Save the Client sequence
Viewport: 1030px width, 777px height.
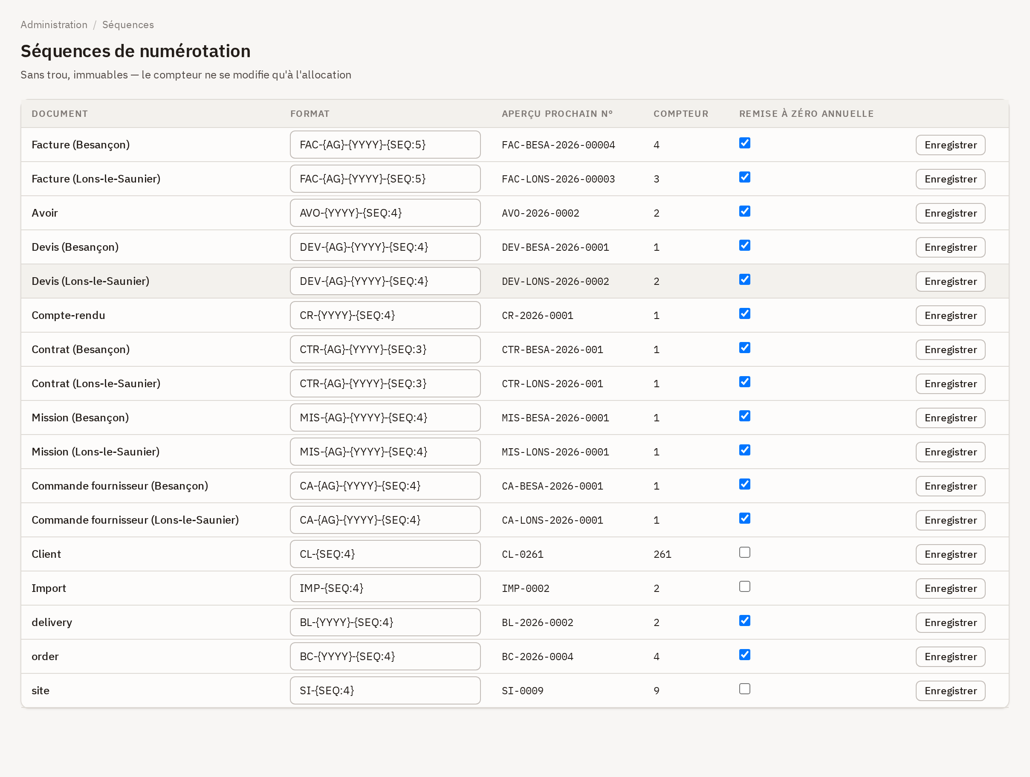950,554
